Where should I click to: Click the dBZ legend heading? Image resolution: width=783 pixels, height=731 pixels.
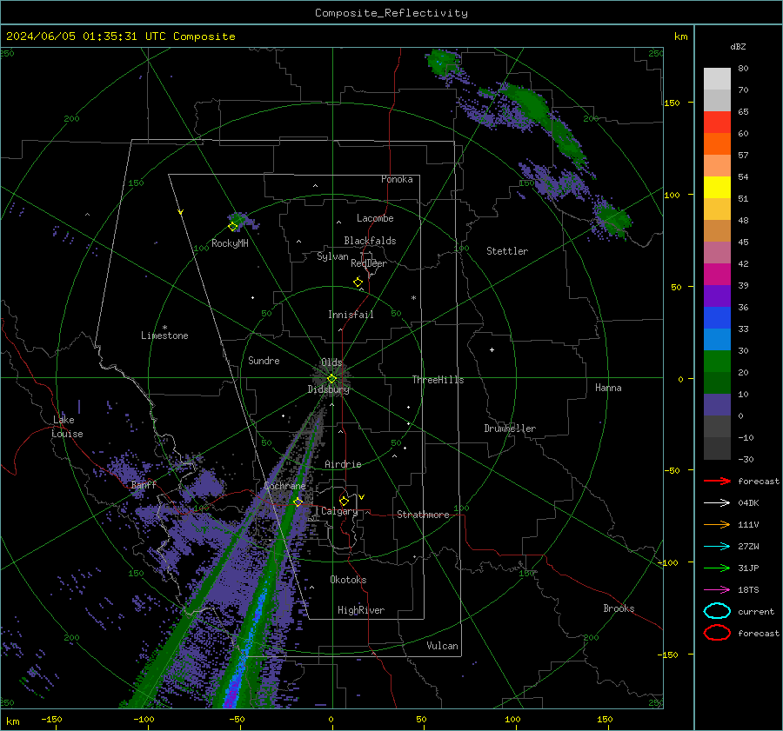click(738, 46)
